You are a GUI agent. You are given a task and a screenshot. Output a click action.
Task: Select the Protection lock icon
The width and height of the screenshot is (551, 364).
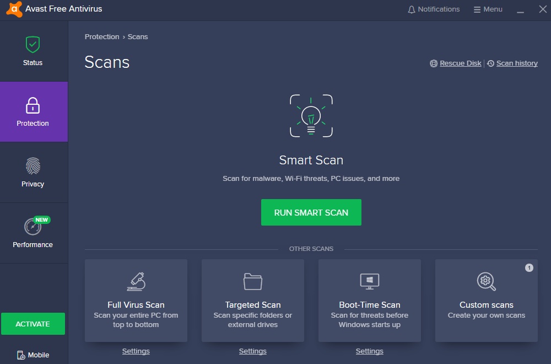(x=33, y=105)
